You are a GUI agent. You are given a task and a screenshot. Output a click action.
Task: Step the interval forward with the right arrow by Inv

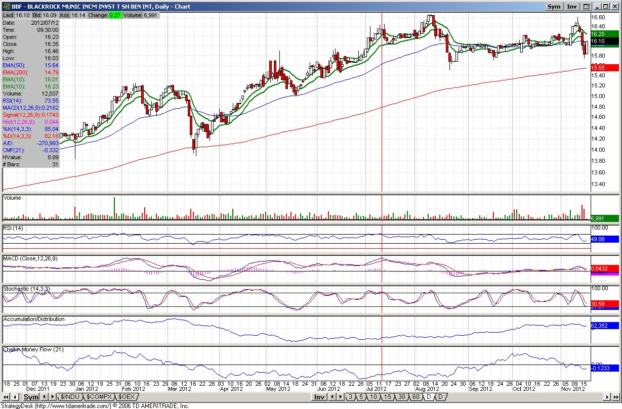[340, 397]
